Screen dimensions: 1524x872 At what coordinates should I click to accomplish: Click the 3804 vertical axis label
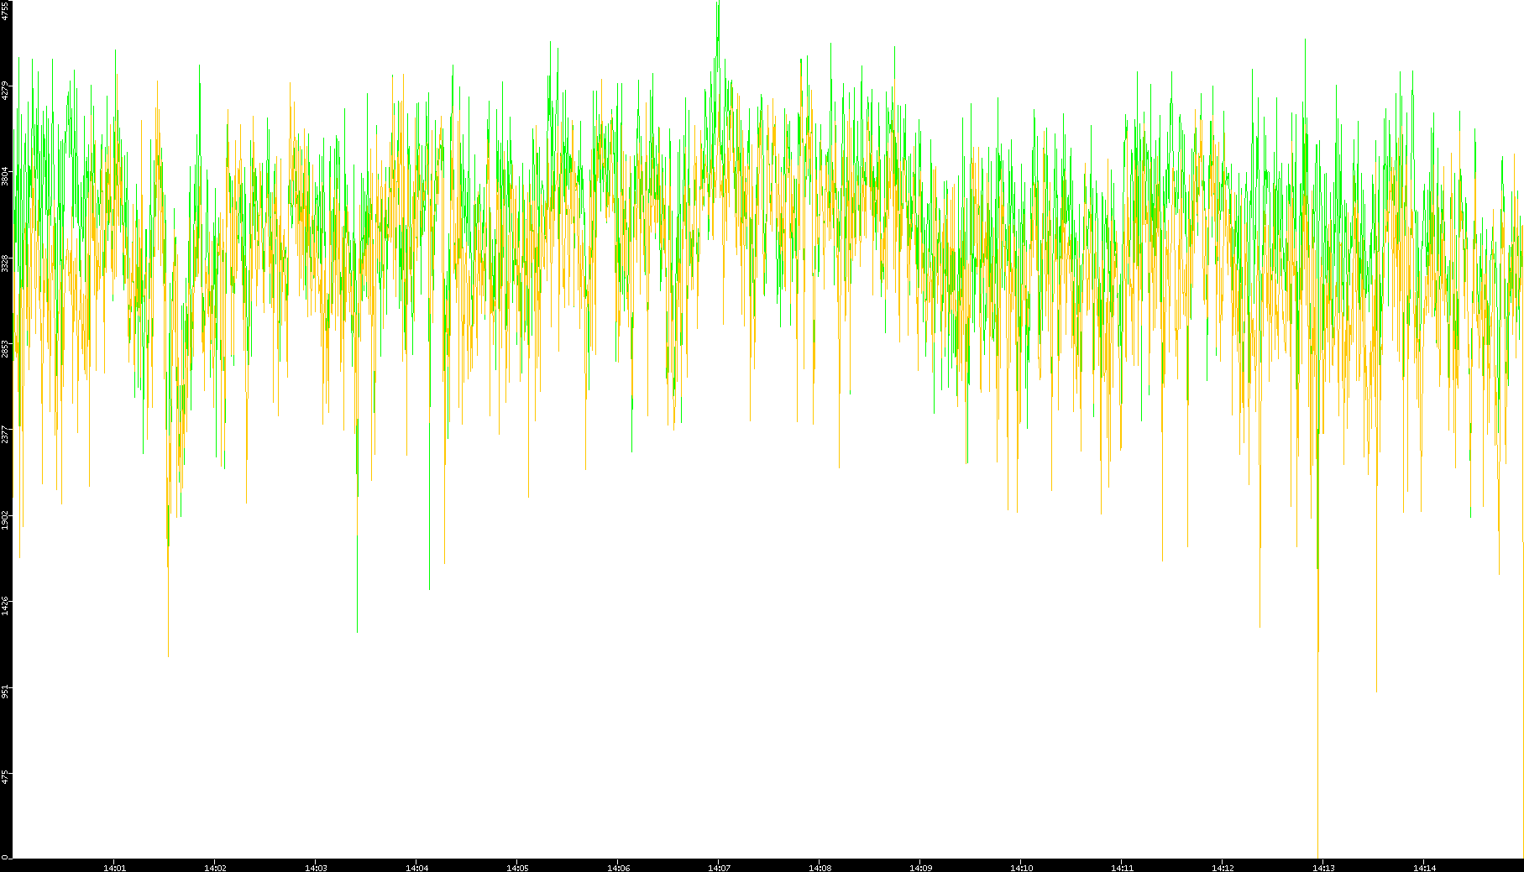coord(5,176)
